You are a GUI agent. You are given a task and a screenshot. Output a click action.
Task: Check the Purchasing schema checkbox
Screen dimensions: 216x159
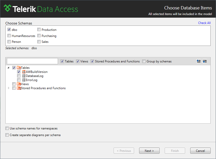(39, 36)
